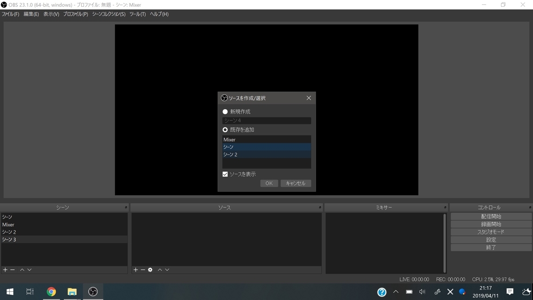Viewport: 533px width, 300px height.
Task: Confirm the dialog with OK
Action: [x=269, y=183]
